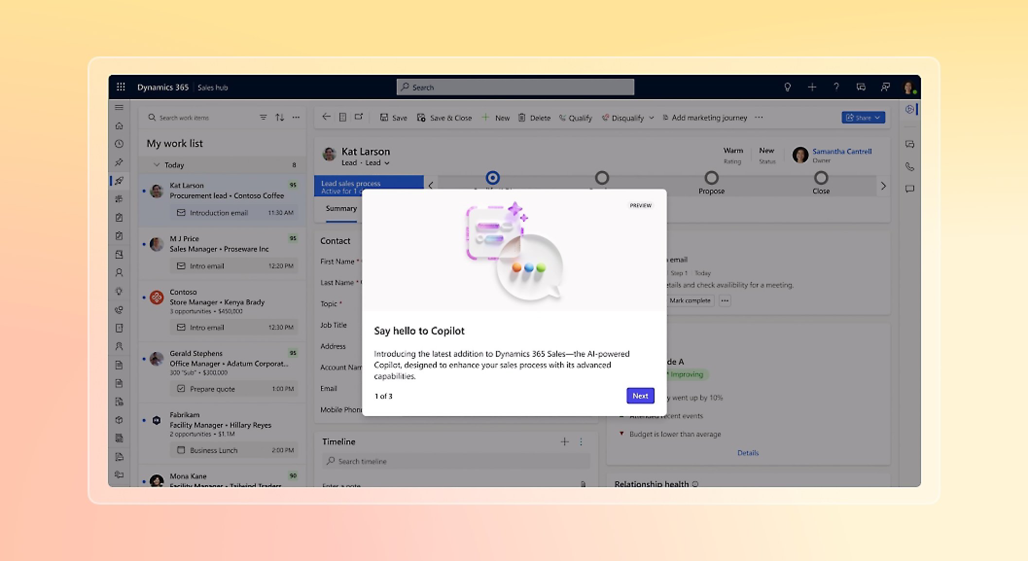
Task: Expand the Disqualify dropdown arrow
Action: (x=652, y=118)
